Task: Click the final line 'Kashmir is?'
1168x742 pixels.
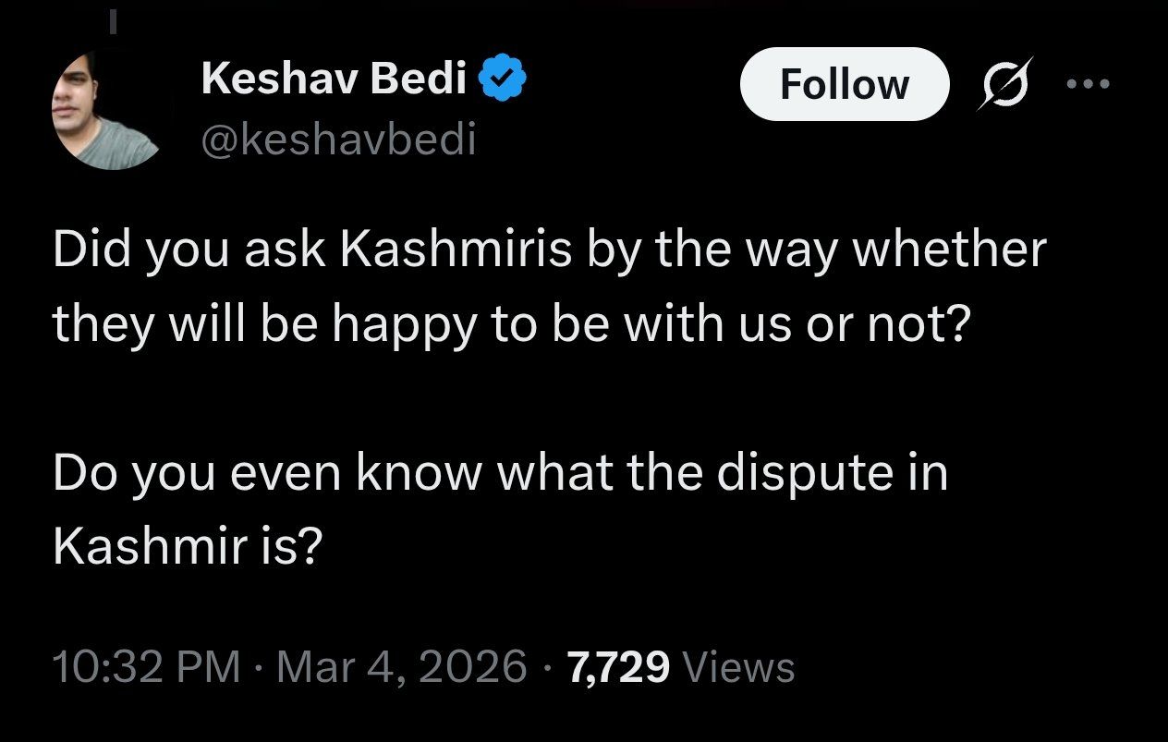Action: (x=187, y=548)
